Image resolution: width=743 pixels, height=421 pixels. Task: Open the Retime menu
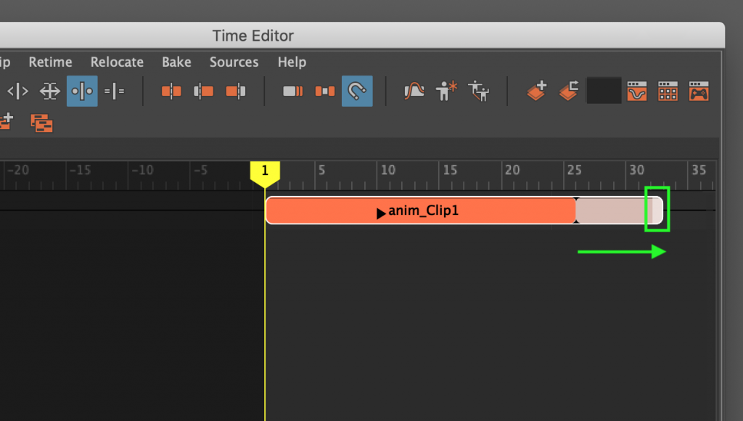[50, 62]
